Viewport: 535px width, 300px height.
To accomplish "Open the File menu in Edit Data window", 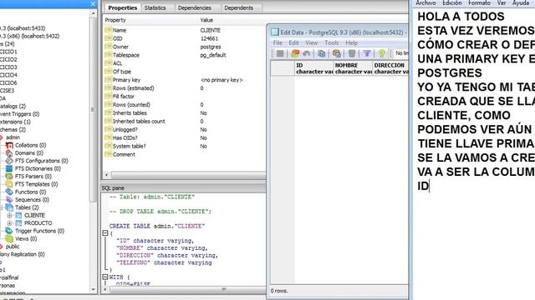I will point(278,42).
